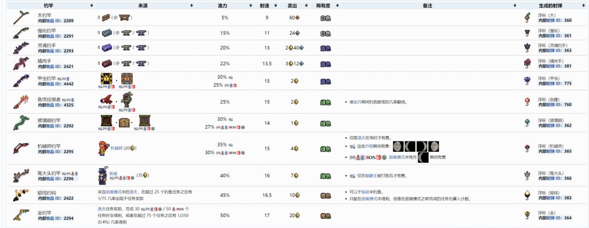Click the 甲虫钓竿 fishing pole icon
This screenshot has width=589, height=228.
[x=21, y=81]
